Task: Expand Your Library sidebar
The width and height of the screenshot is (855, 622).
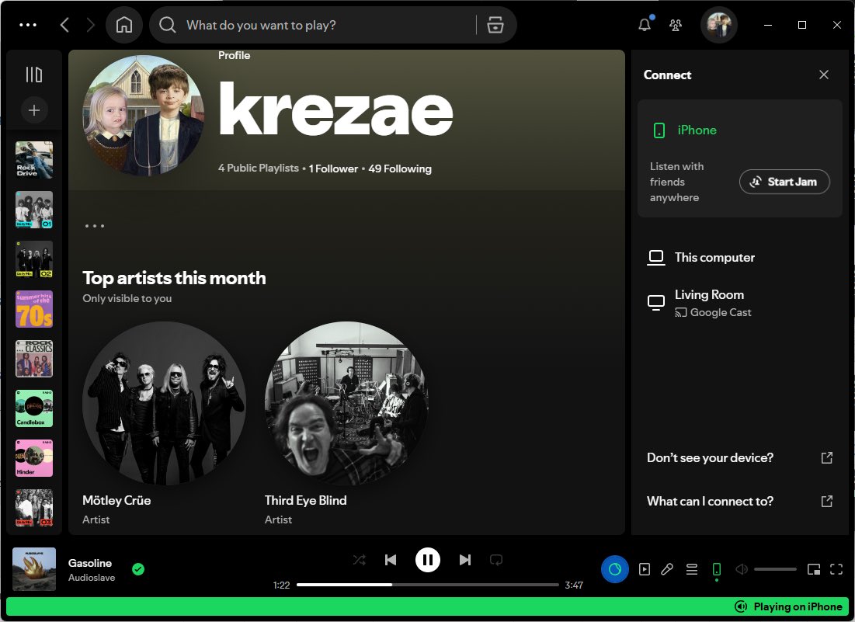Action: pyautogui.click(x=34, y=75)
